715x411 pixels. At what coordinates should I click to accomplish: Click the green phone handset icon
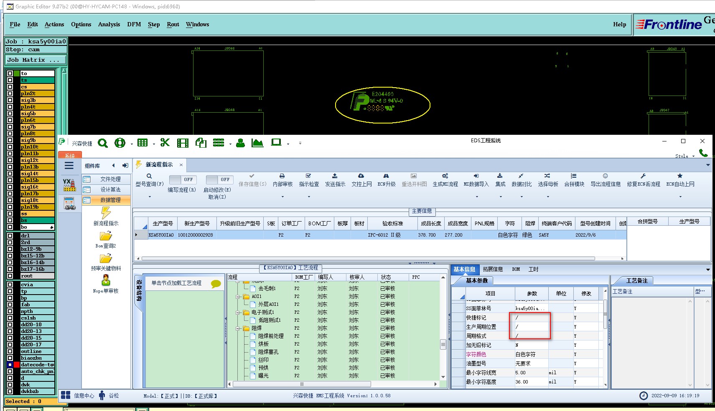pos(703,153)
